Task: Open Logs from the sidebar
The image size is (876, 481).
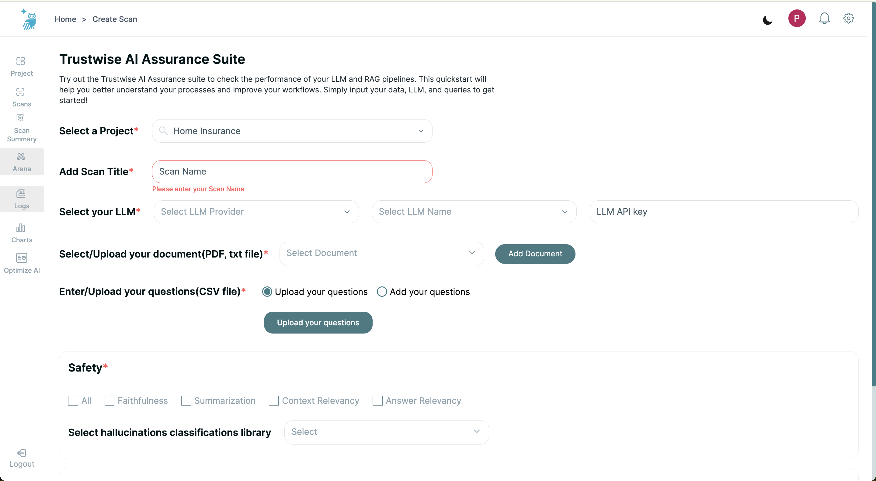Action: 21,199
